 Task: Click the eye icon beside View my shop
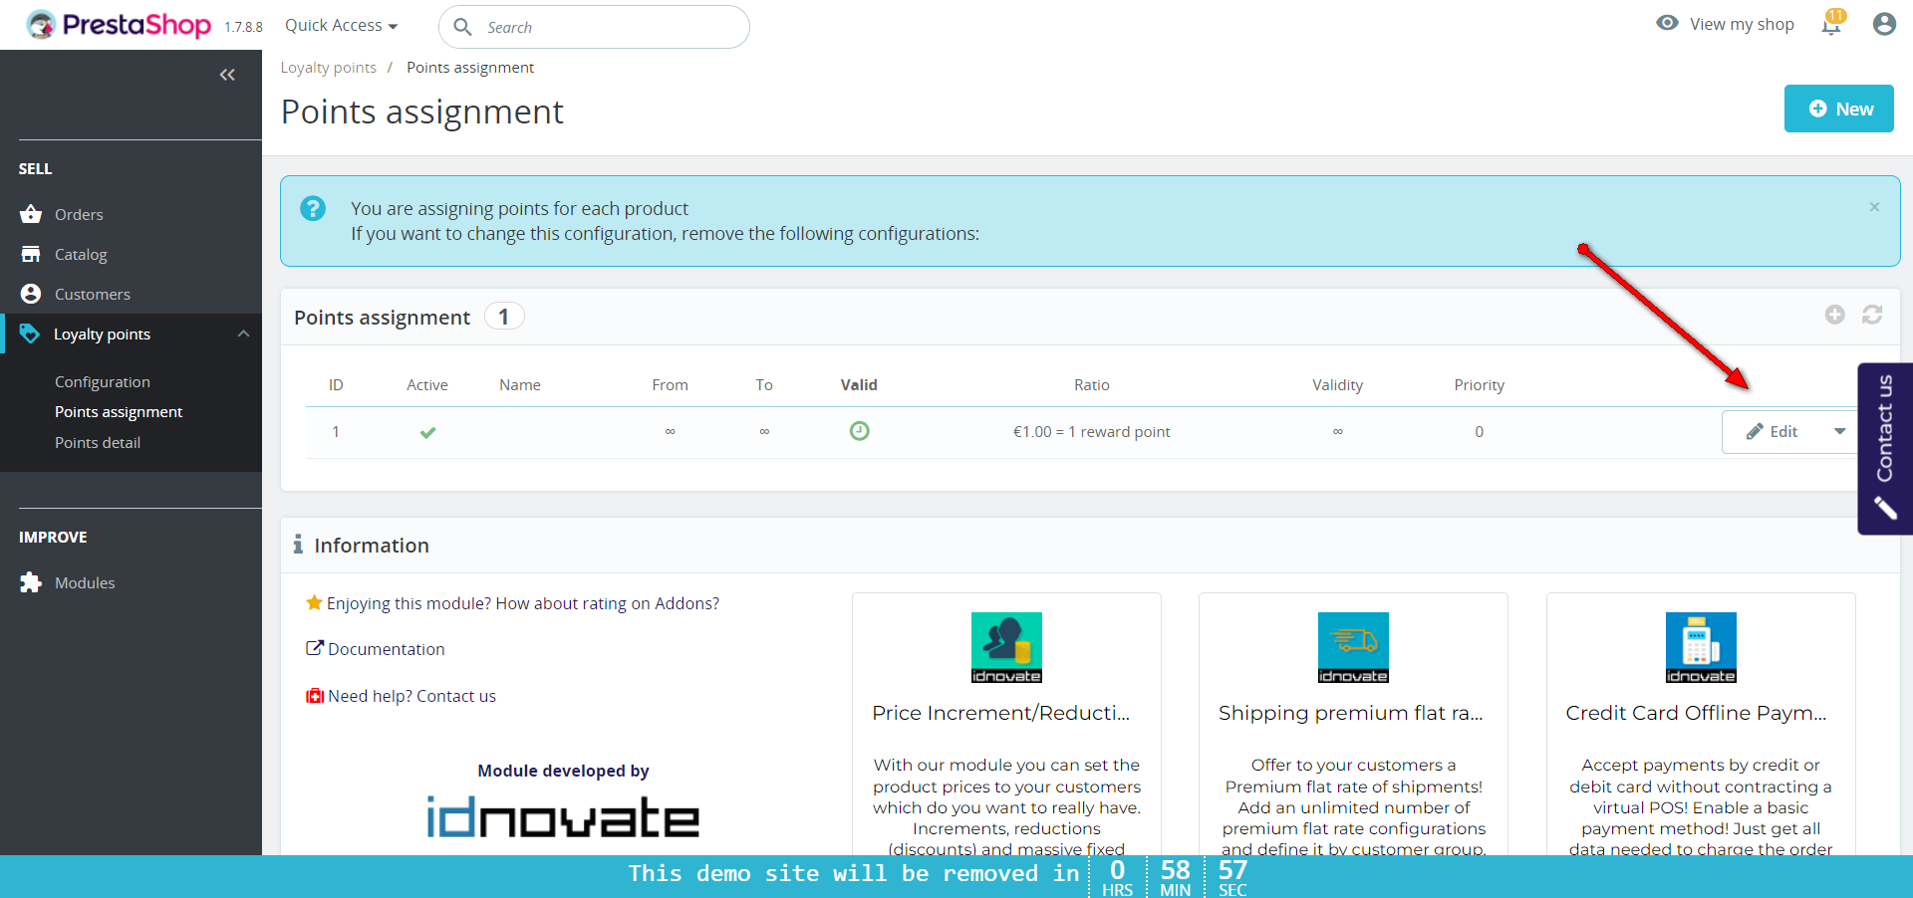click(1667, 23)
